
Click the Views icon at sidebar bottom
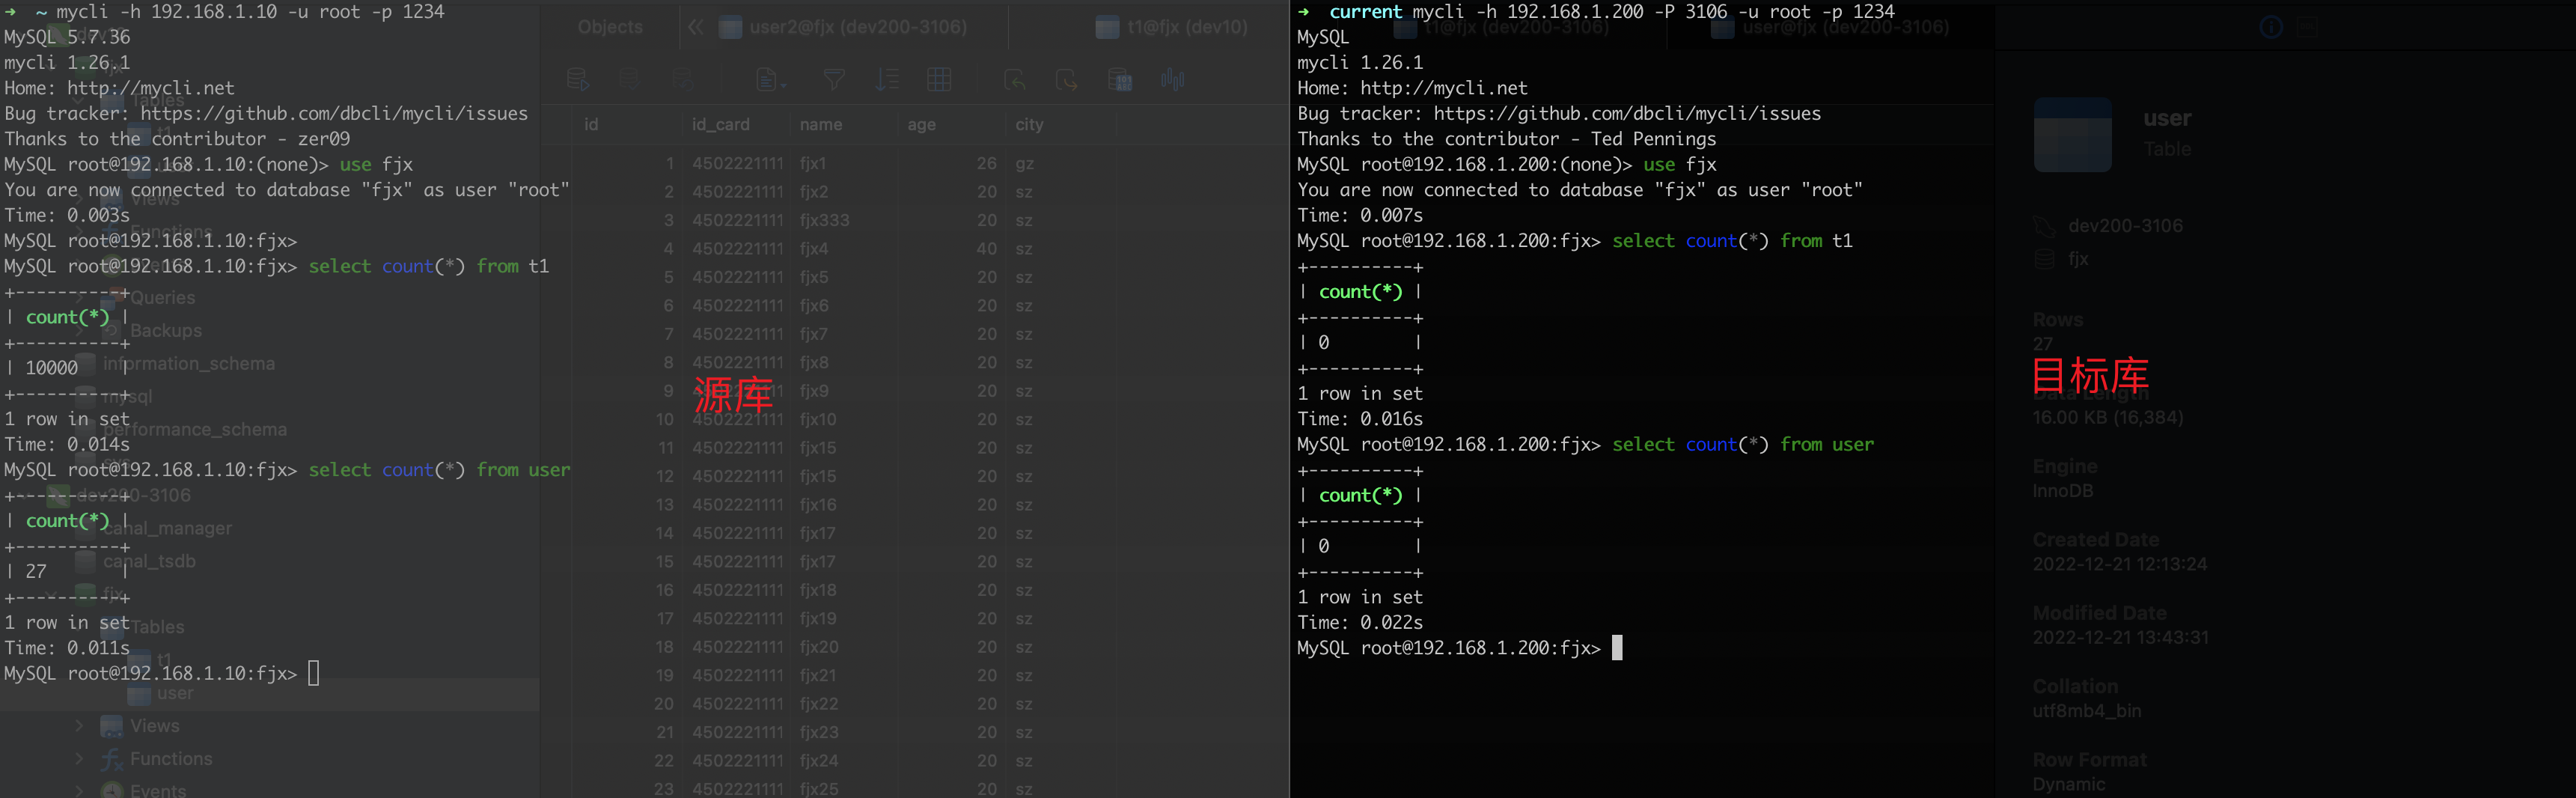[x=111, y=726]
